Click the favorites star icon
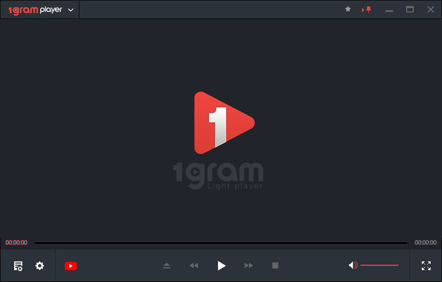Screen dimensions: 442x282 (348, 9)
